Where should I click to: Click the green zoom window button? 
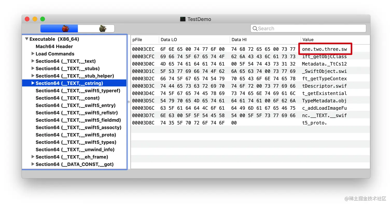(x=43, y=19)
